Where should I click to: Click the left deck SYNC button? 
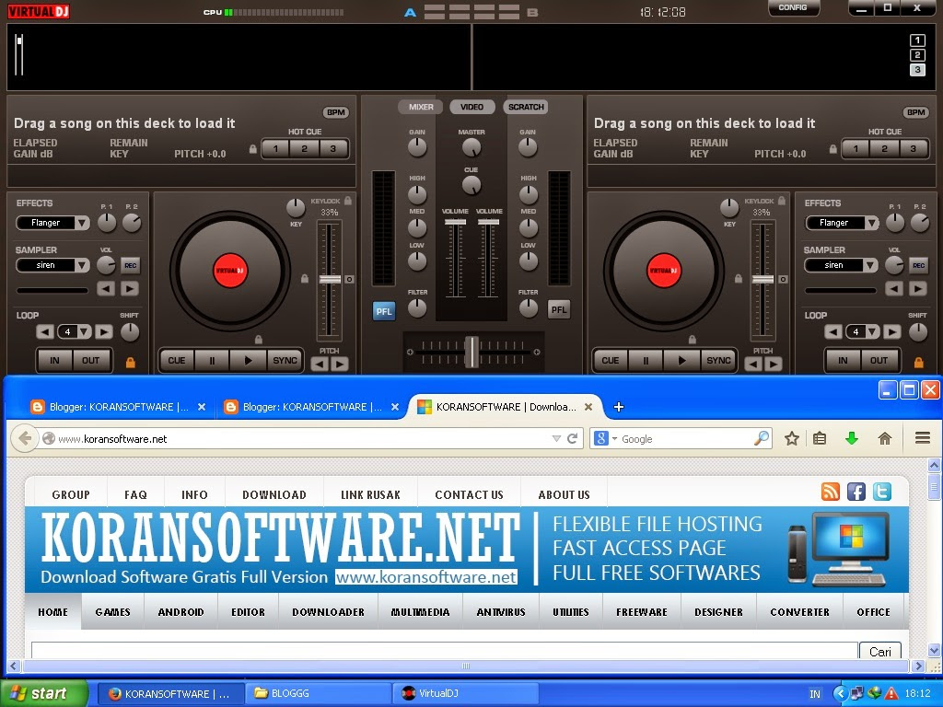(x=285, y=361)
